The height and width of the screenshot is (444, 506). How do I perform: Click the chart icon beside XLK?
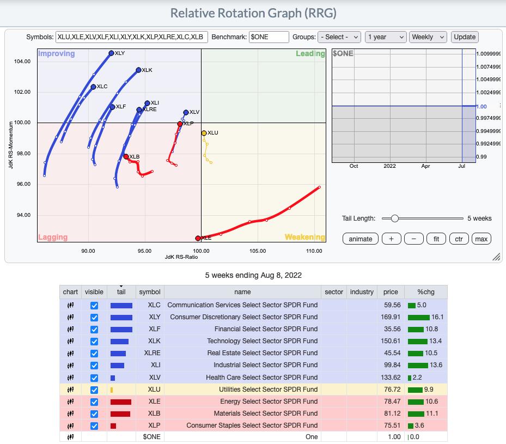point(70,341)
